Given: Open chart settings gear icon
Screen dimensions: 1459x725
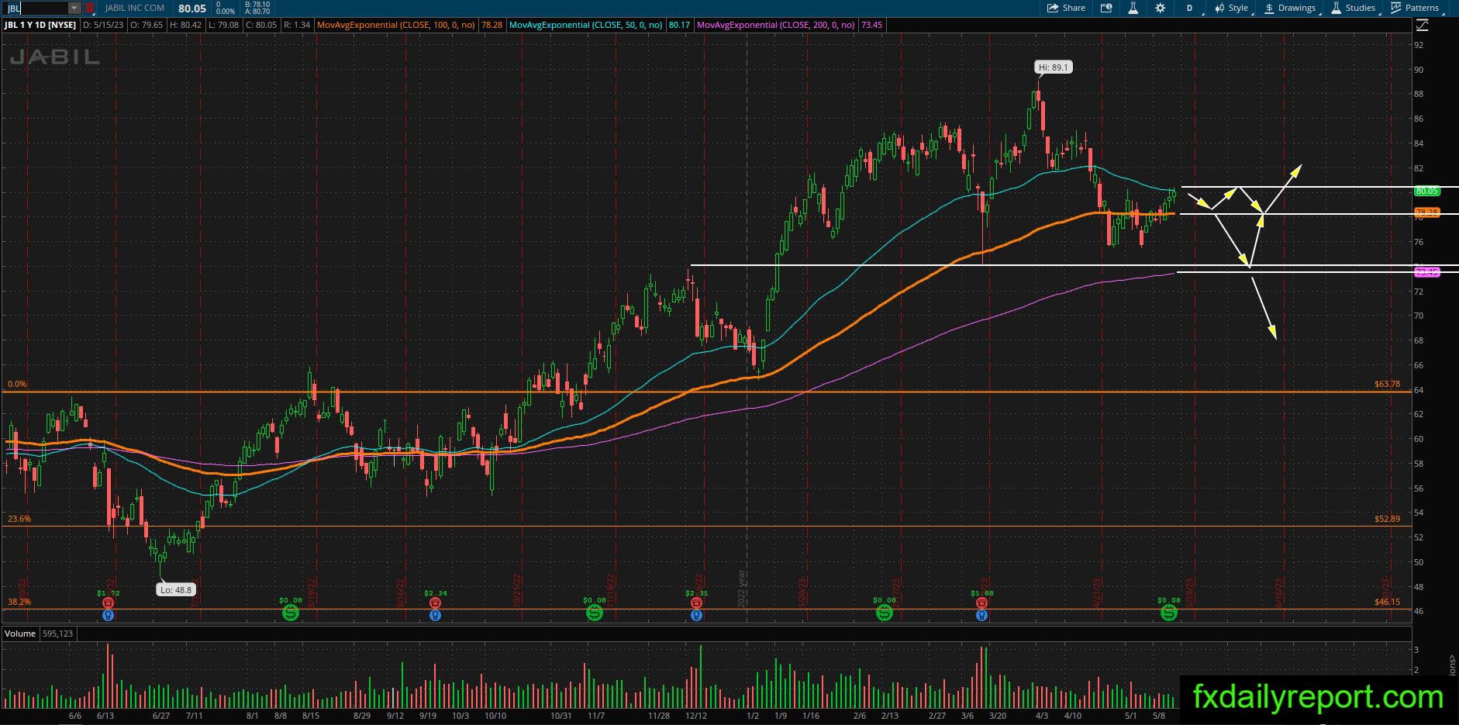Looking at the screenshot, I should (1160, 8).
